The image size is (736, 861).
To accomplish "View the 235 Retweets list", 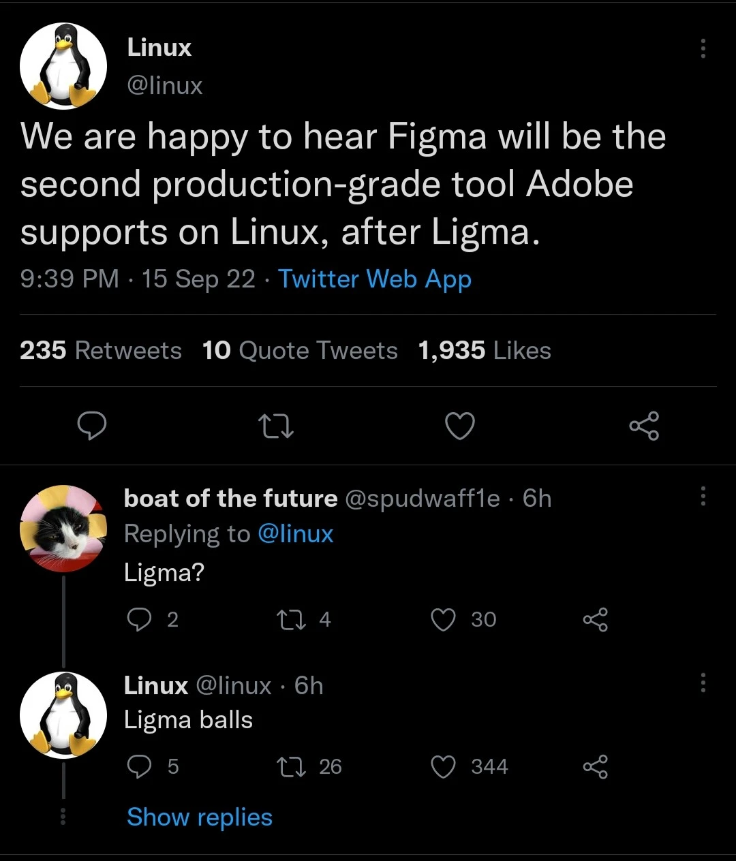I will [101, 351].
